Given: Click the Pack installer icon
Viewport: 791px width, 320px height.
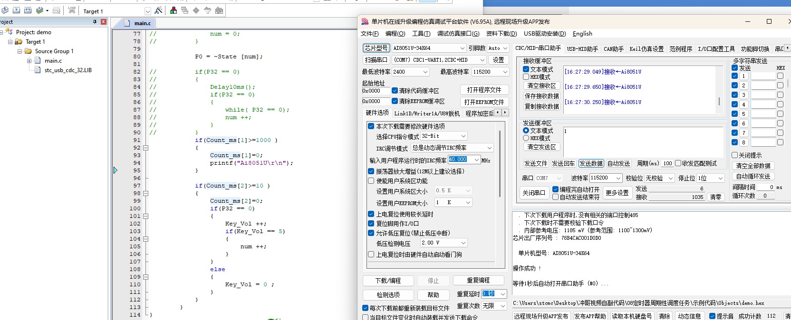Looking at the screenshot, I should pyautogui.click(x=219, y=10).
